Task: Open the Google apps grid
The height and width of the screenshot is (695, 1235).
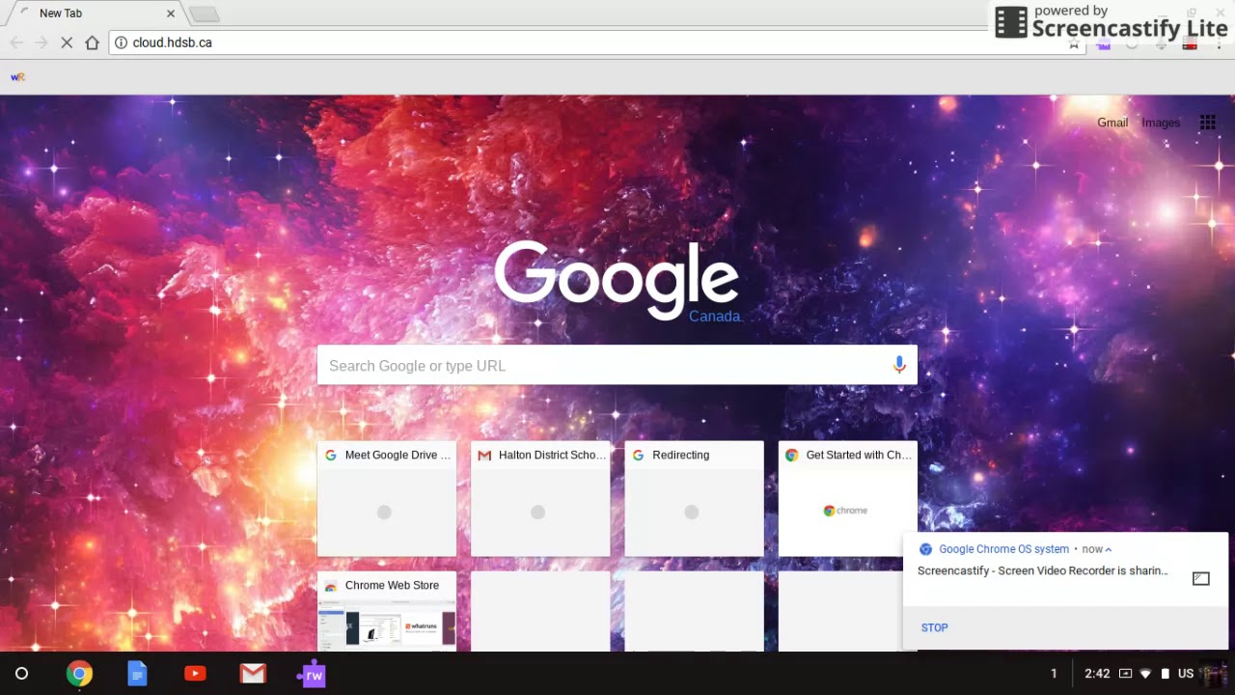Action: pyautogui.click(x=1207, y=123)
